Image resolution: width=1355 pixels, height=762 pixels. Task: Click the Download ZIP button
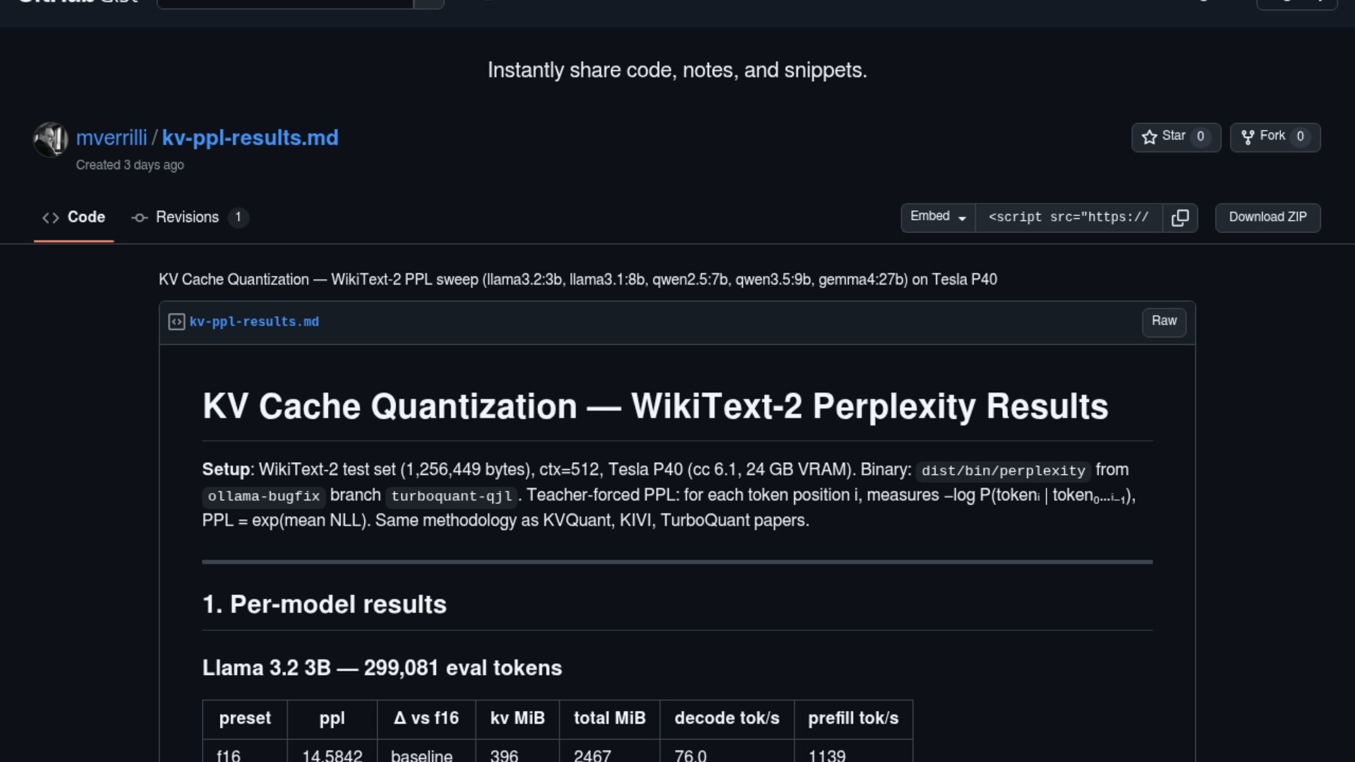click(x=1267, y=217)
